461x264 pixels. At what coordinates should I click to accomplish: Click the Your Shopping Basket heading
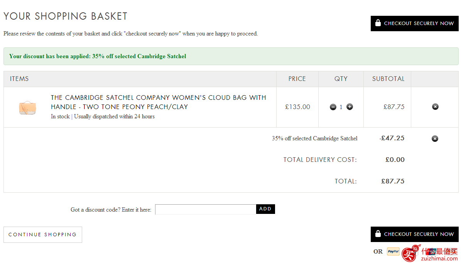[x=66, y=16]
